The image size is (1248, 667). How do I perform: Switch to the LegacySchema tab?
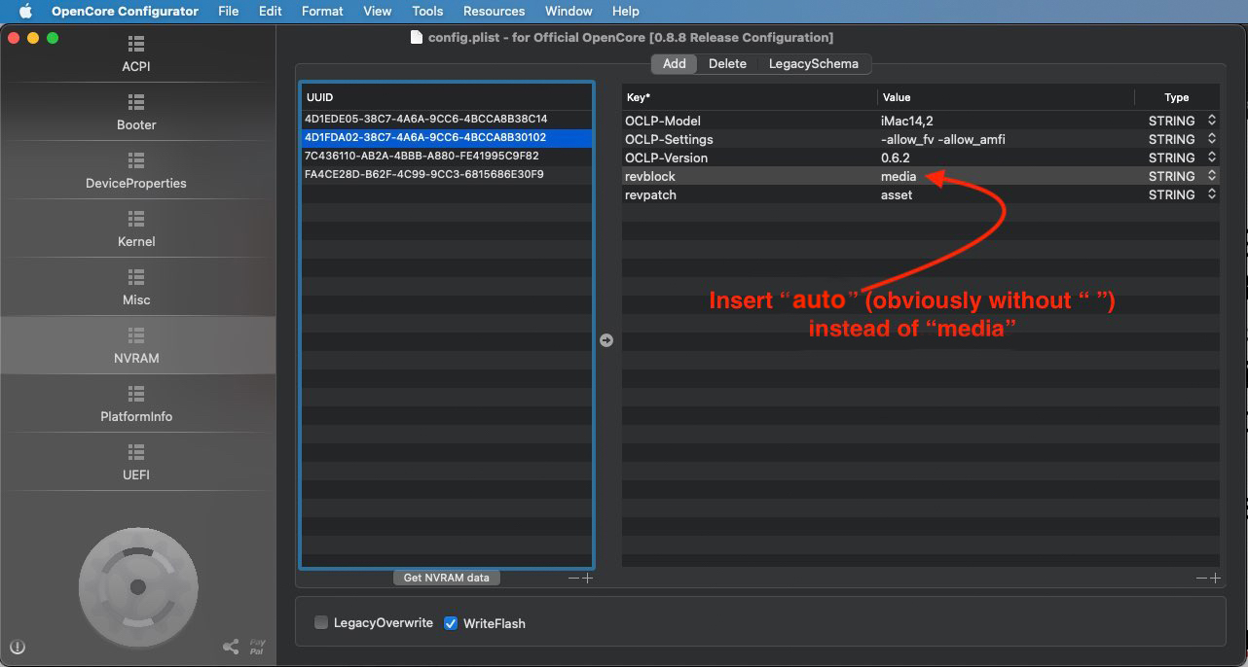click(x=814, y=64)
